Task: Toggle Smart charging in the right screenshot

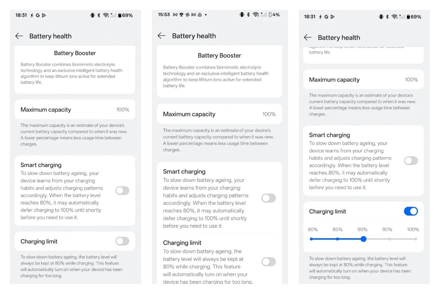Action: (x=411, y=161)
